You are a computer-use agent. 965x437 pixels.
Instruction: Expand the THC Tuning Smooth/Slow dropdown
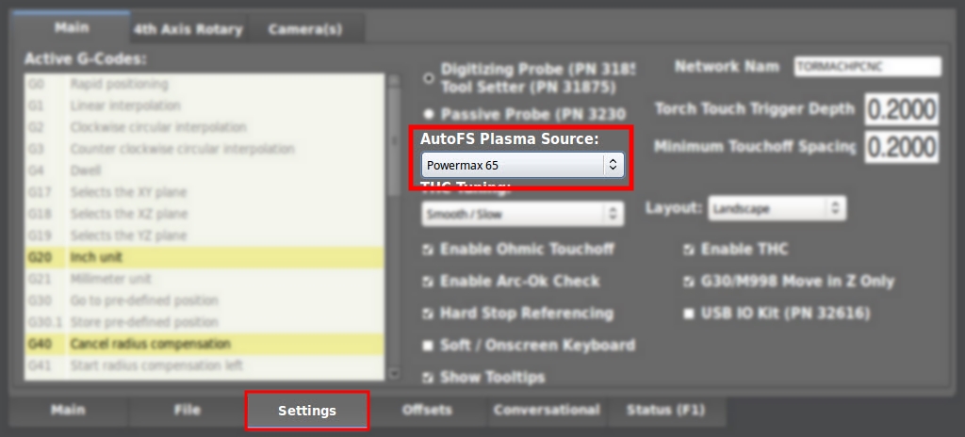pyautogui.click(x=521, y=215)
